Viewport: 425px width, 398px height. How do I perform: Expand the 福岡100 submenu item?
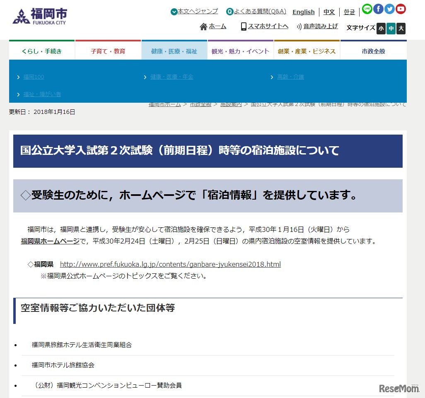[33, 77]
